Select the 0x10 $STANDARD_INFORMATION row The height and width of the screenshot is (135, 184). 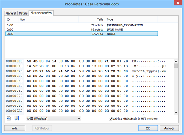81,25
